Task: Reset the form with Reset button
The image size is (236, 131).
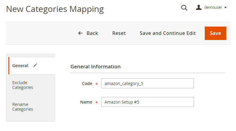Action: 119,33
